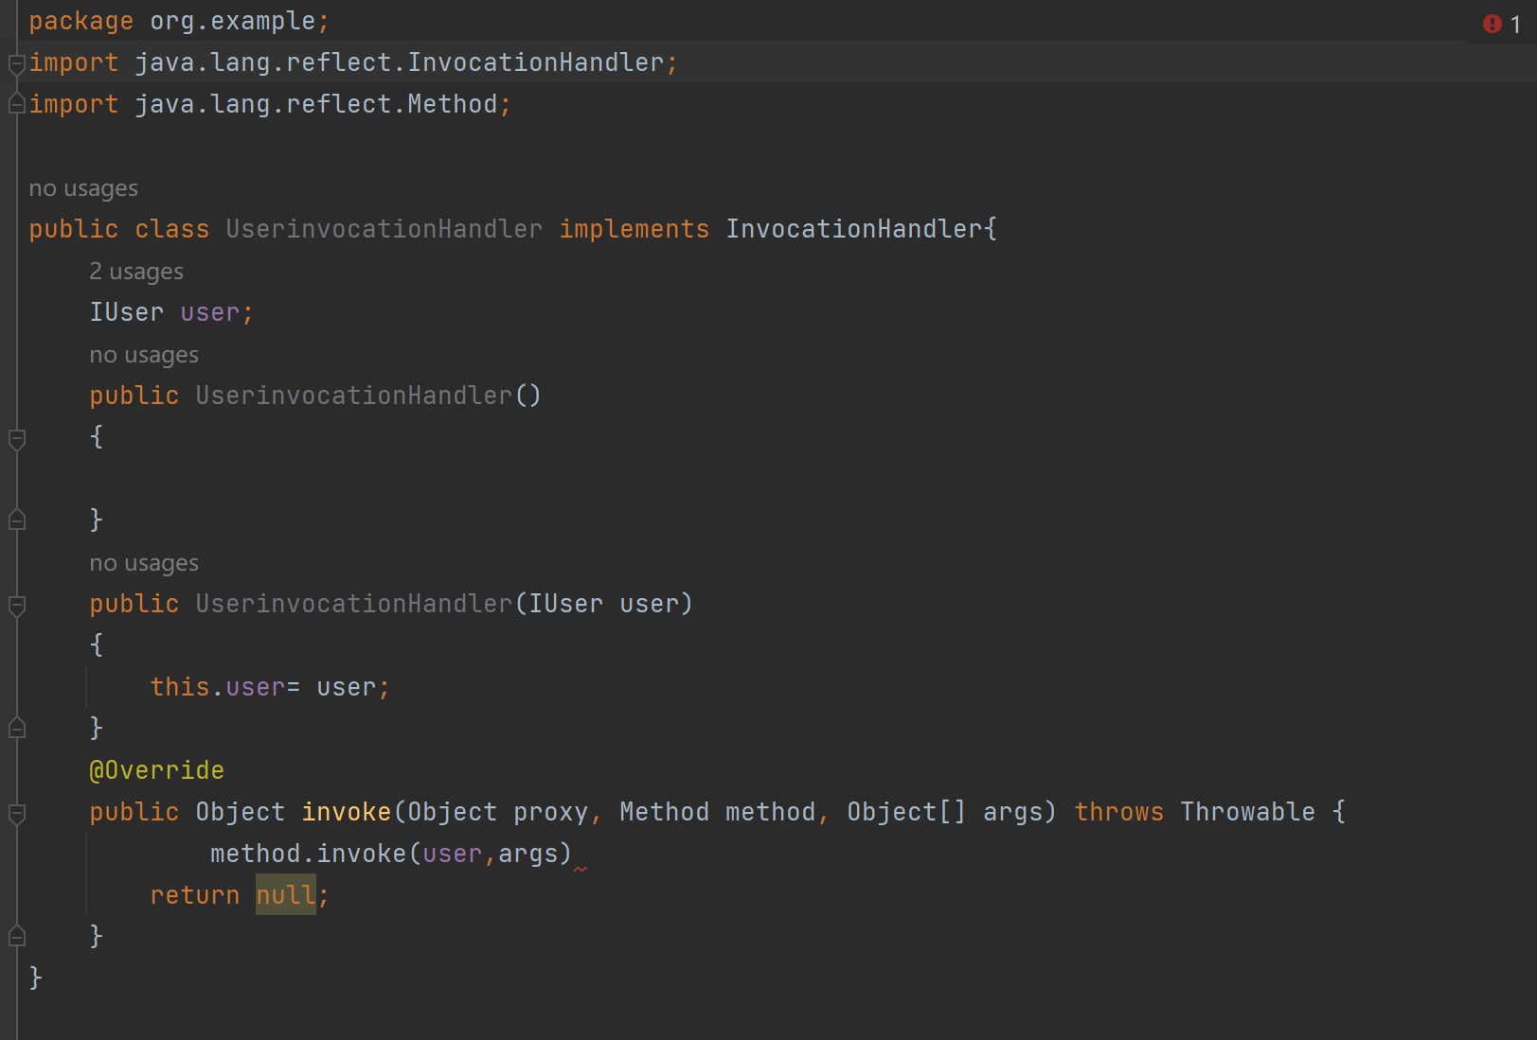The image size is (1537, 1040).
Task: Click the IUser type in the field declaration
Action: tap(126, 312)
